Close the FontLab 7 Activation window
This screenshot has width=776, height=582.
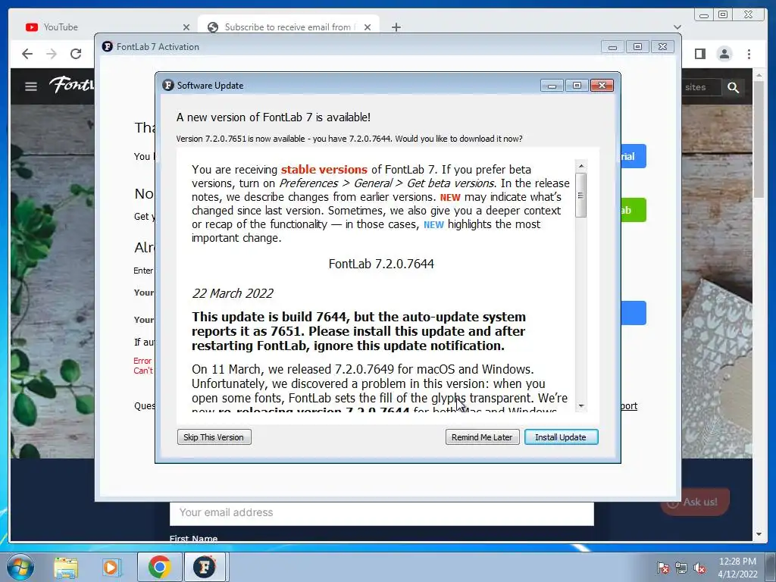coord(662,47)
